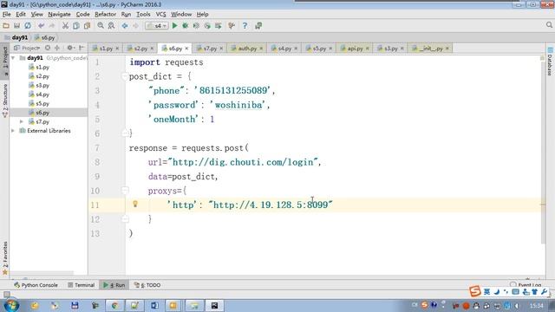Click the Find magnifier icon

[x=101, y=25]
